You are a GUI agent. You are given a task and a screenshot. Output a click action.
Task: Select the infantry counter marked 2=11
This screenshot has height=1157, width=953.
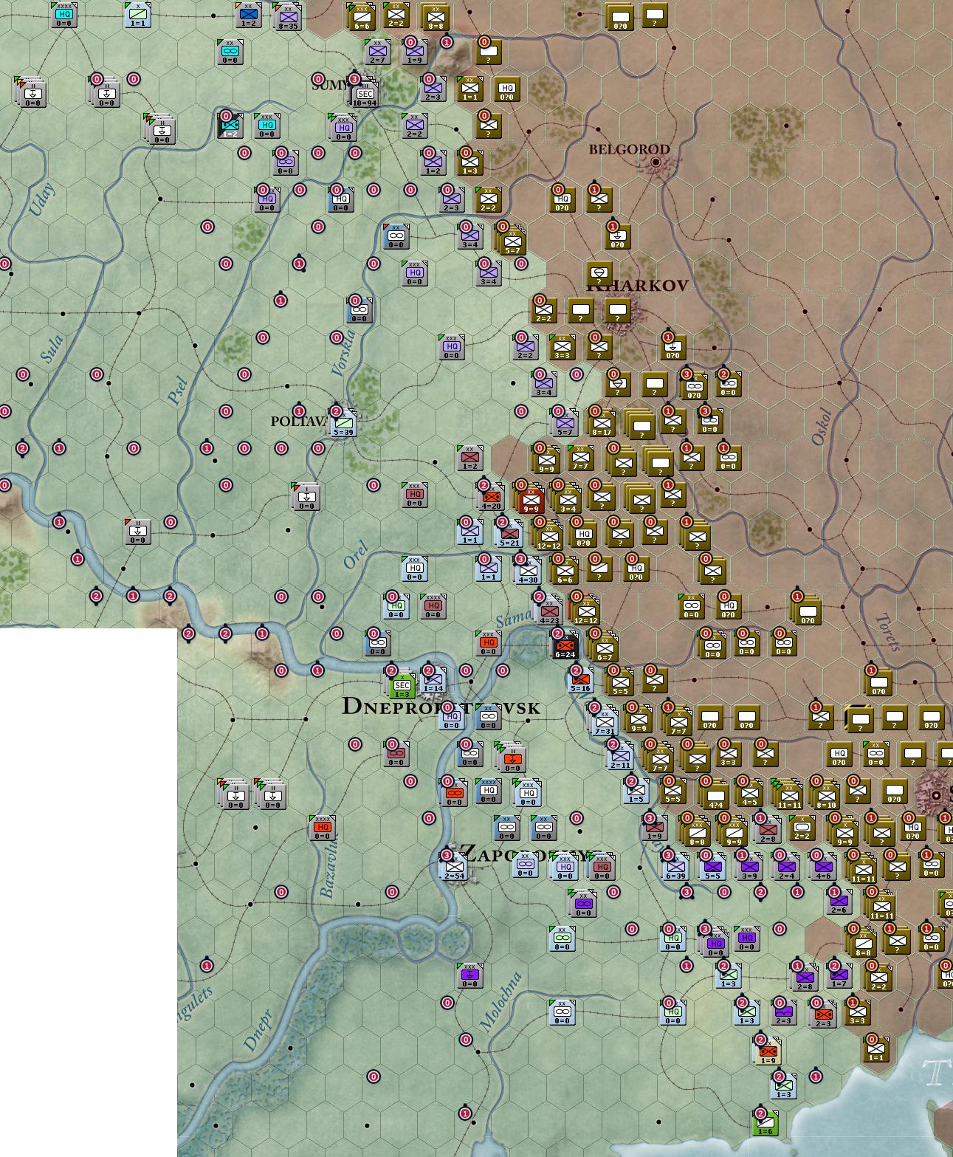click(x=621, y=757)
